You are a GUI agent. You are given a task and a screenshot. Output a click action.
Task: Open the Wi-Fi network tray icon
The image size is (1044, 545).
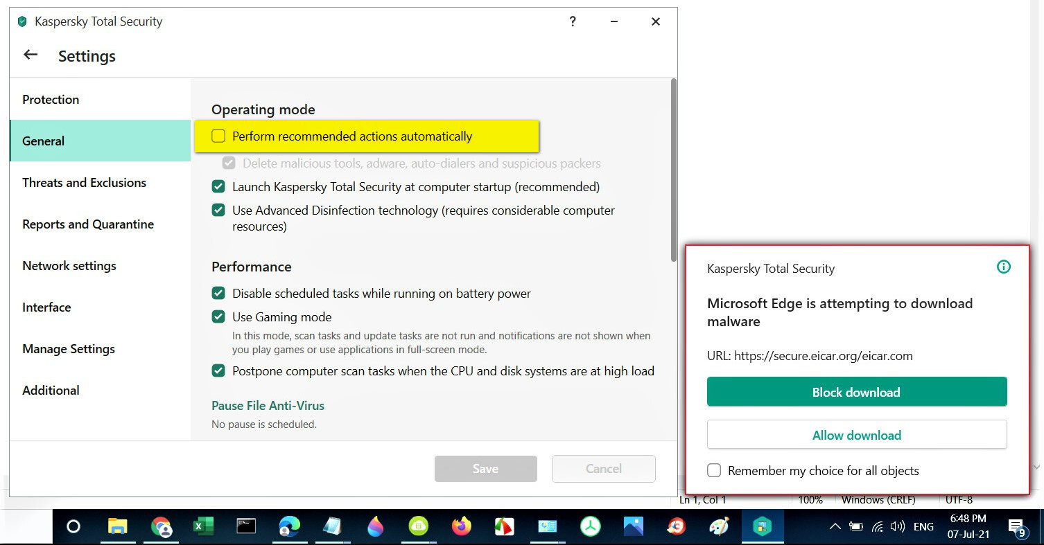[877, 527]
